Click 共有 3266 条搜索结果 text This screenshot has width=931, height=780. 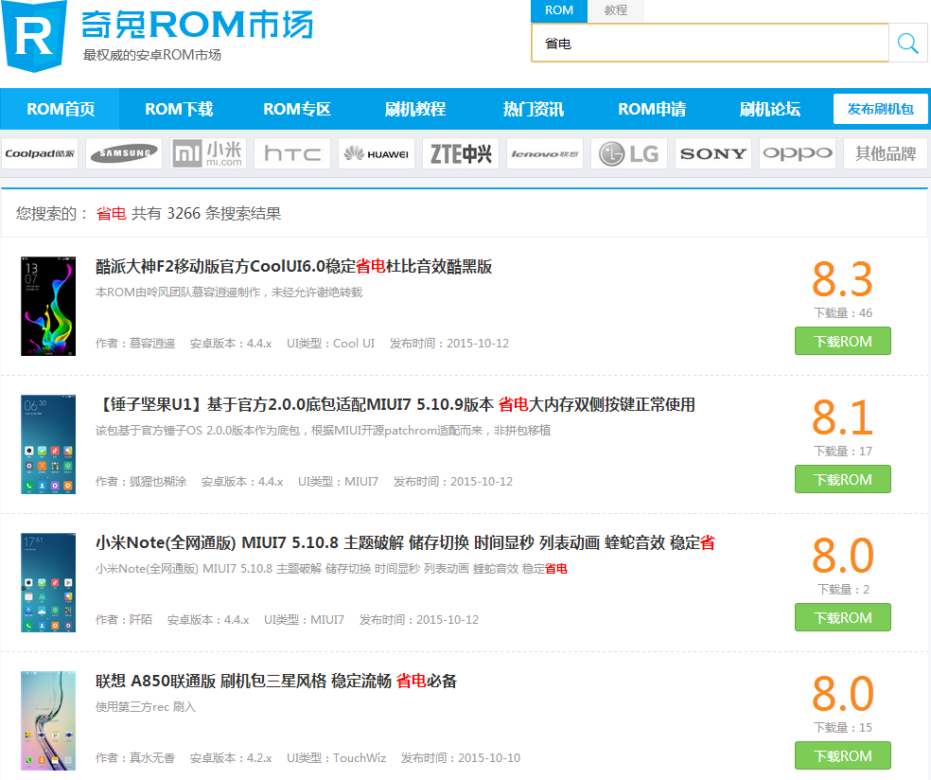point(206,213)
